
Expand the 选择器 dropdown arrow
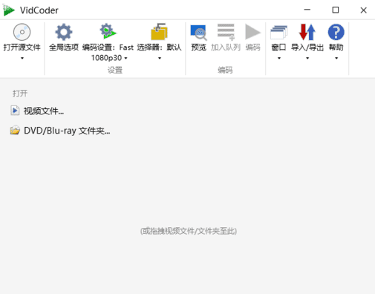click(x=160, y=58)
